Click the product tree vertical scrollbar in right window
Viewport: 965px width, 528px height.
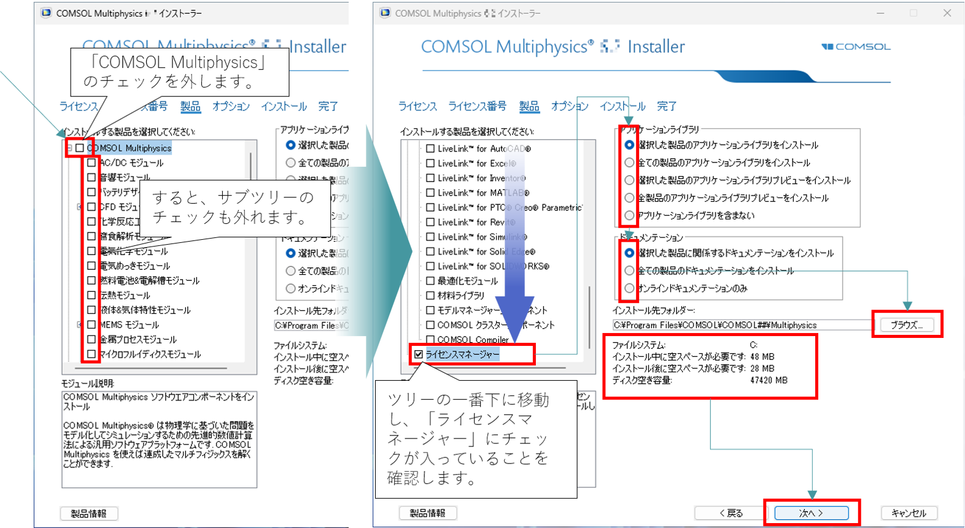pyautogui.click(x=590, y=316)
